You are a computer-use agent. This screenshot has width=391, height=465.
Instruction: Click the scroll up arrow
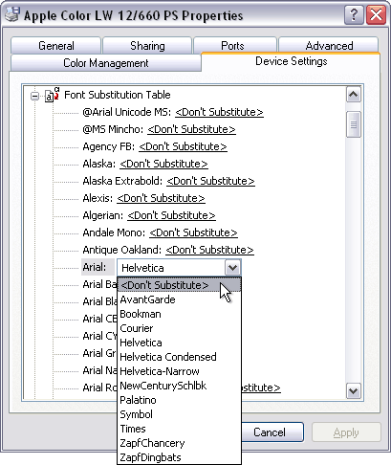[x=354, y=95]
